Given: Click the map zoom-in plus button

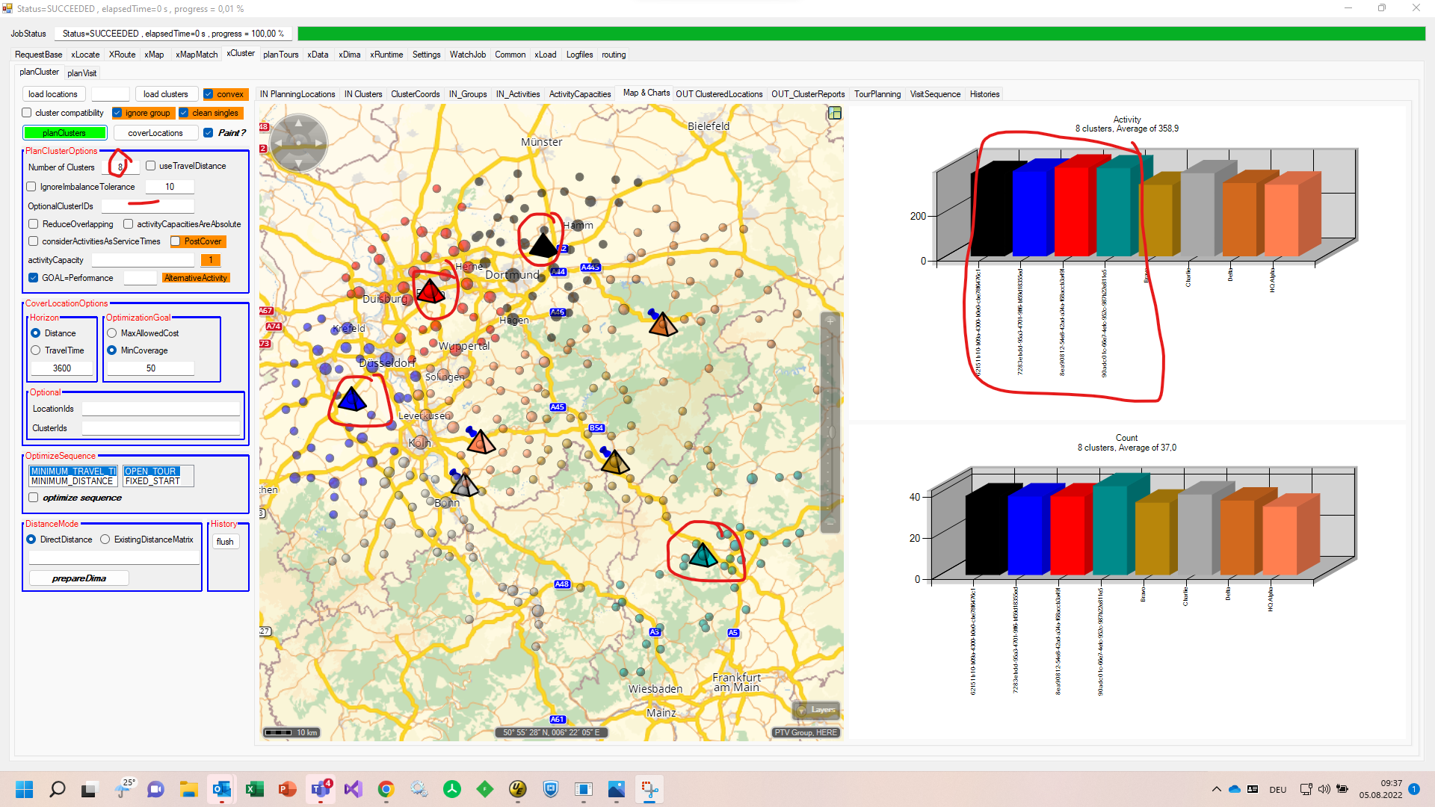Looking at the screenshot, I should click(830, 321).
